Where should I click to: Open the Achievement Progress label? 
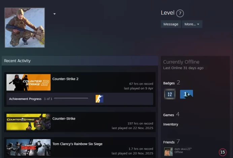(x=25, y=99)
